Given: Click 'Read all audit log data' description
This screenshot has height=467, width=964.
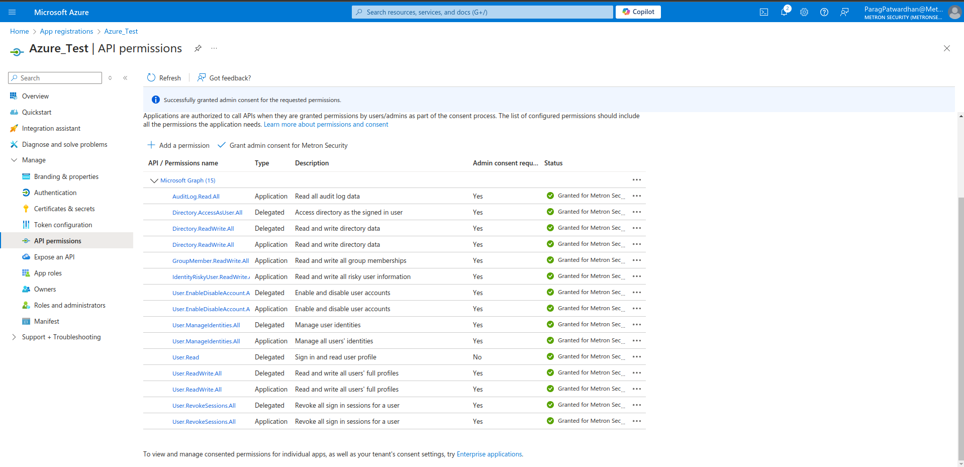Looking at the screenshot, I should click(327, 196).
